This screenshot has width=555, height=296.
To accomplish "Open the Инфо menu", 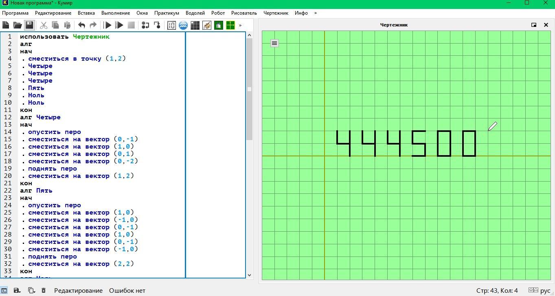I will click(x=301, y=13).
